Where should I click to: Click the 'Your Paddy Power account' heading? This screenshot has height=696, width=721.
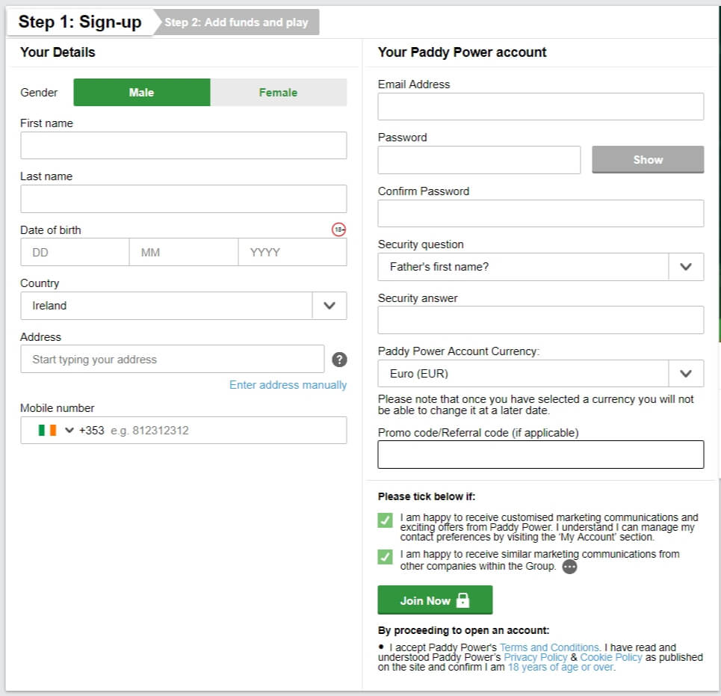[x=462, y=52]
